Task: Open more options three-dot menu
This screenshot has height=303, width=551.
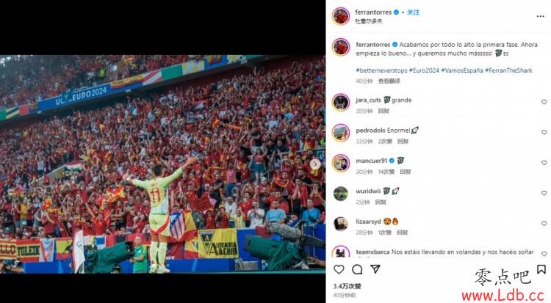Action: [541, 16]
